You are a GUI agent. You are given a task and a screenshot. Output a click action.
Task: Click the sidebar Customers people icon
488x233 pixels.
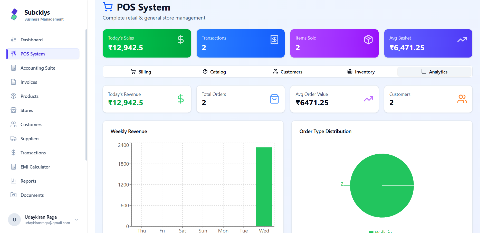13,124
